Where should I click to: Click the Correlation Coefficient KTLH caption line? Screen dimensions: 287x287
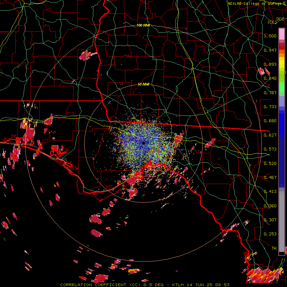pos(145,285)
